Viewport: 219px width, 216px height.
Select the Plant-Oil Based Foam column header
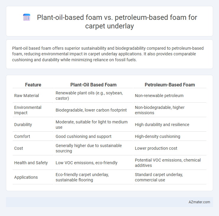click(93, 85)
